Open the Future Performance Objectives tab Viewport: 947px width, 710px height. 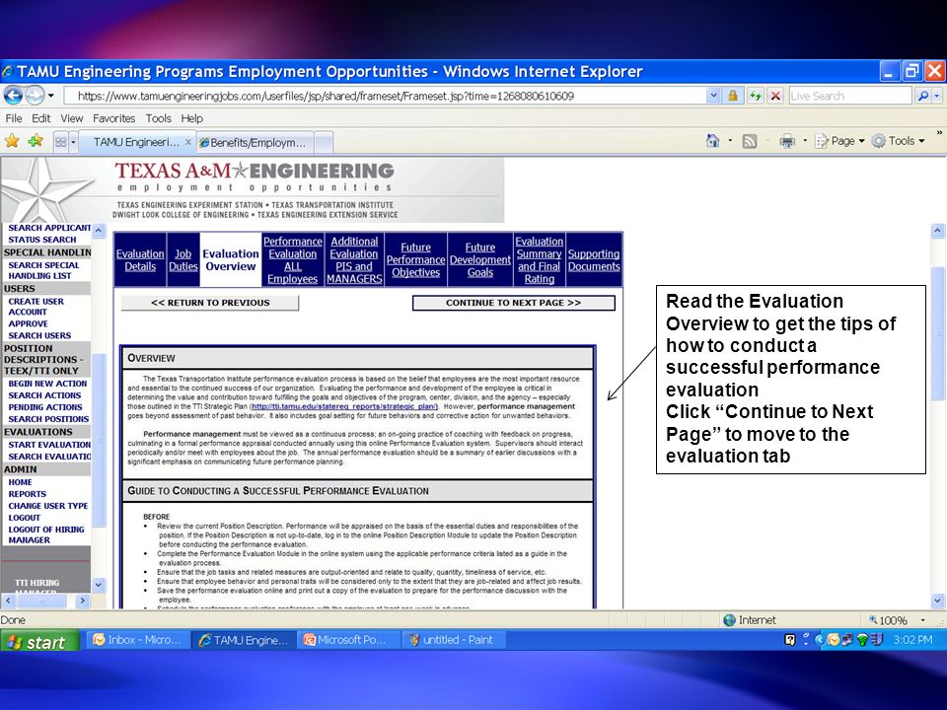[415, 260]
